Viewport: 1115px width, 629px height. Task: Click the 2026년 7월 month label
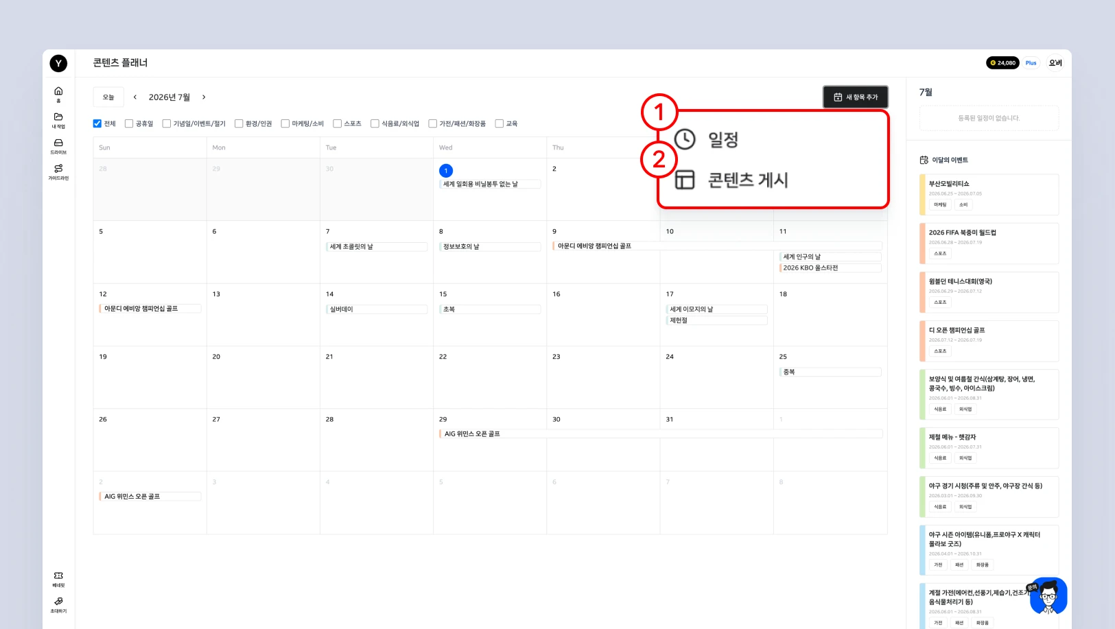click(x=169, y=97)
